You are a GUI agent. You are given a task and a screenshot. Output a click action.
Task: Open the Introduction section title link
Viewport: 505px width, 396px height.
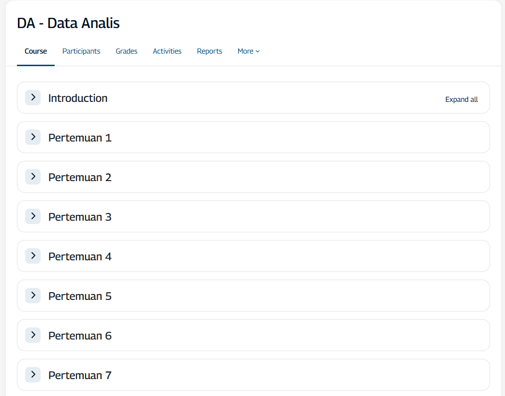pyautogui.click(x=78, y=98)
